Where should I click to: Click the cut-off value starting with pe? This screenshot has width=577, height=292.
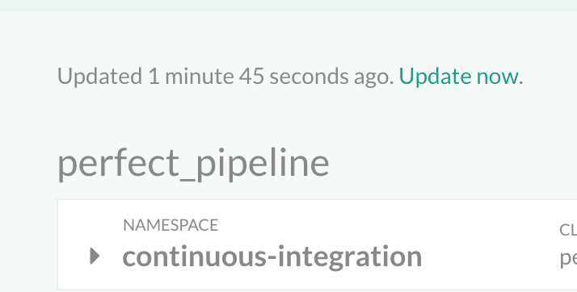(x=568, y=258)
